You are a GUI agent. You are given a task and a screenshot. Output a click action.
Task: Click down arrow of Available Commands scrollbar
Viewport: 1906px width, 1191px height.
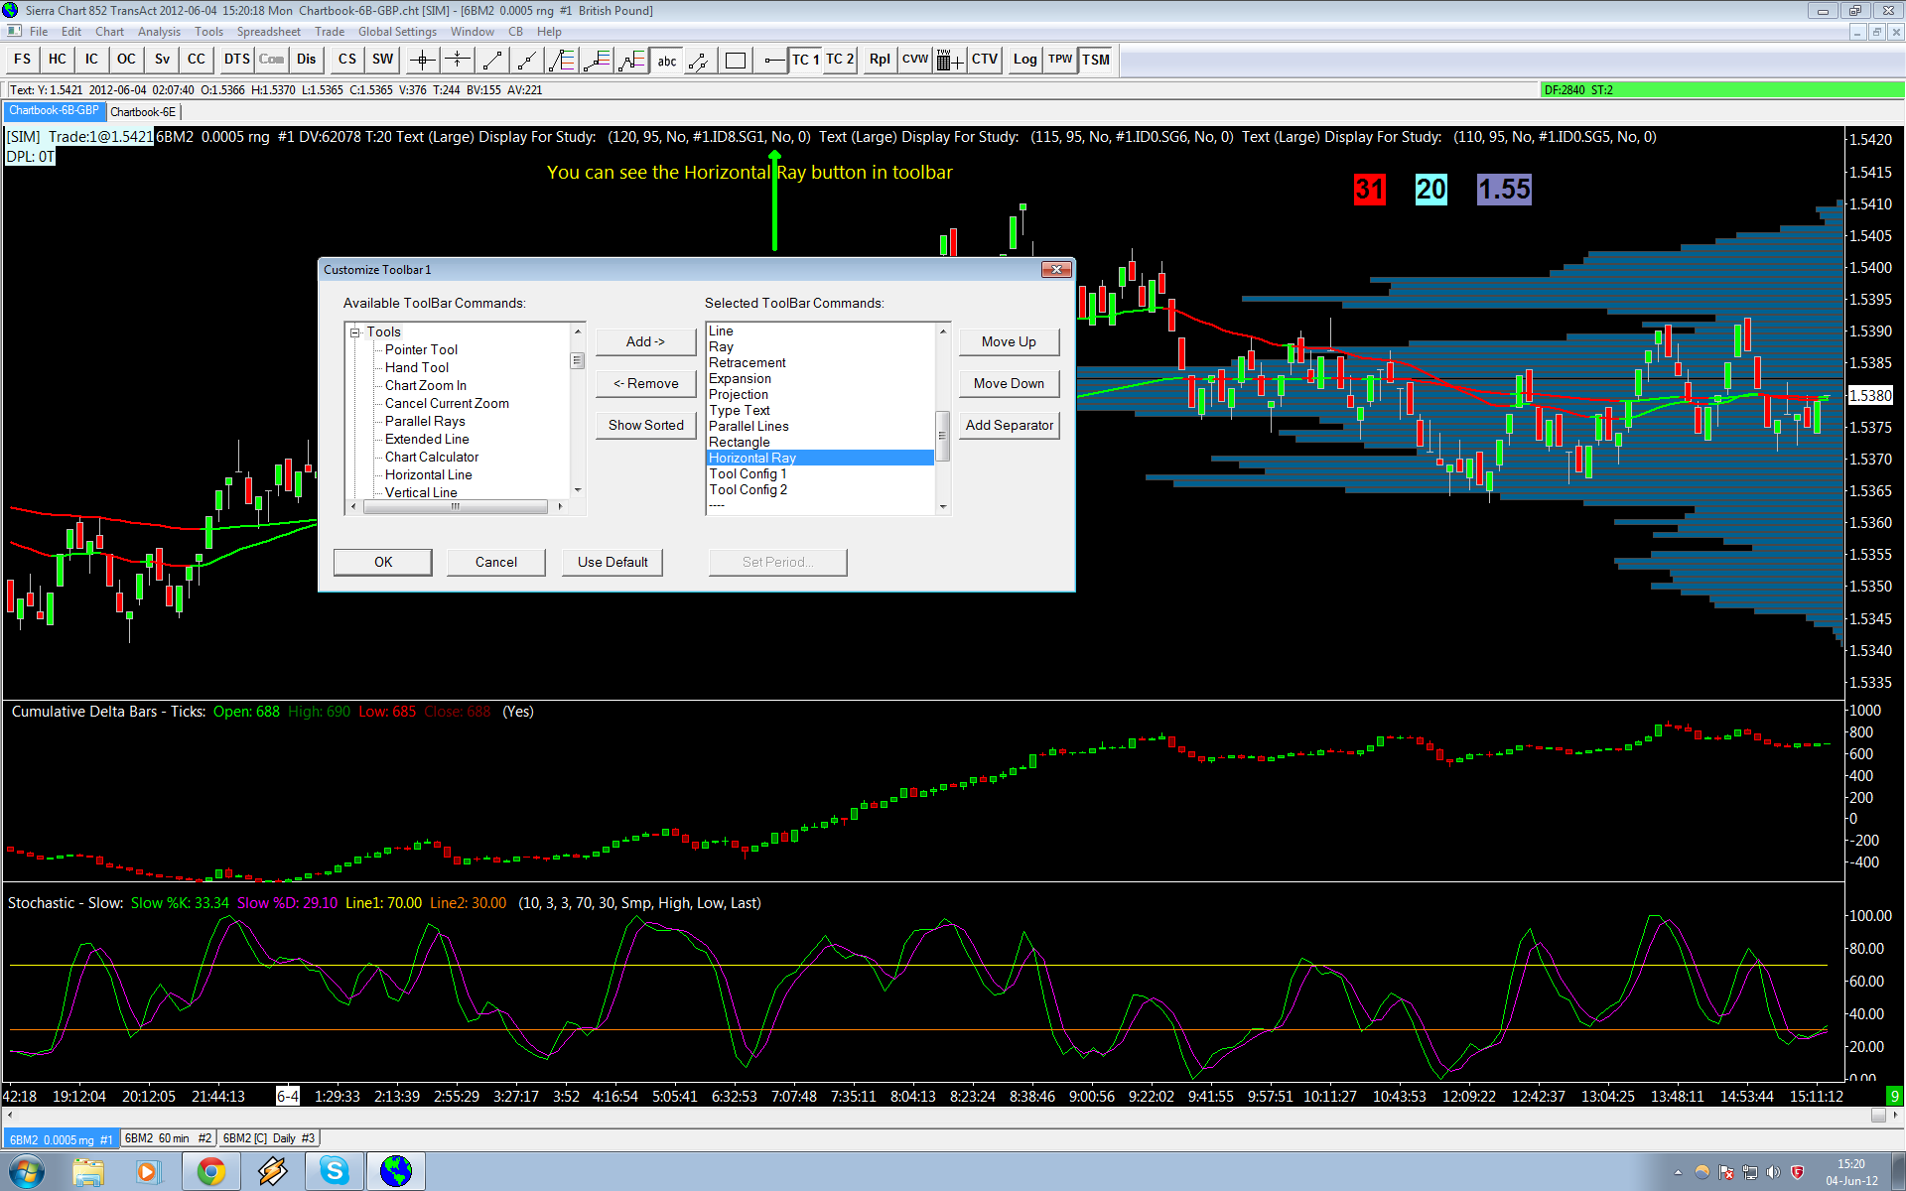(x=577, y=490)
